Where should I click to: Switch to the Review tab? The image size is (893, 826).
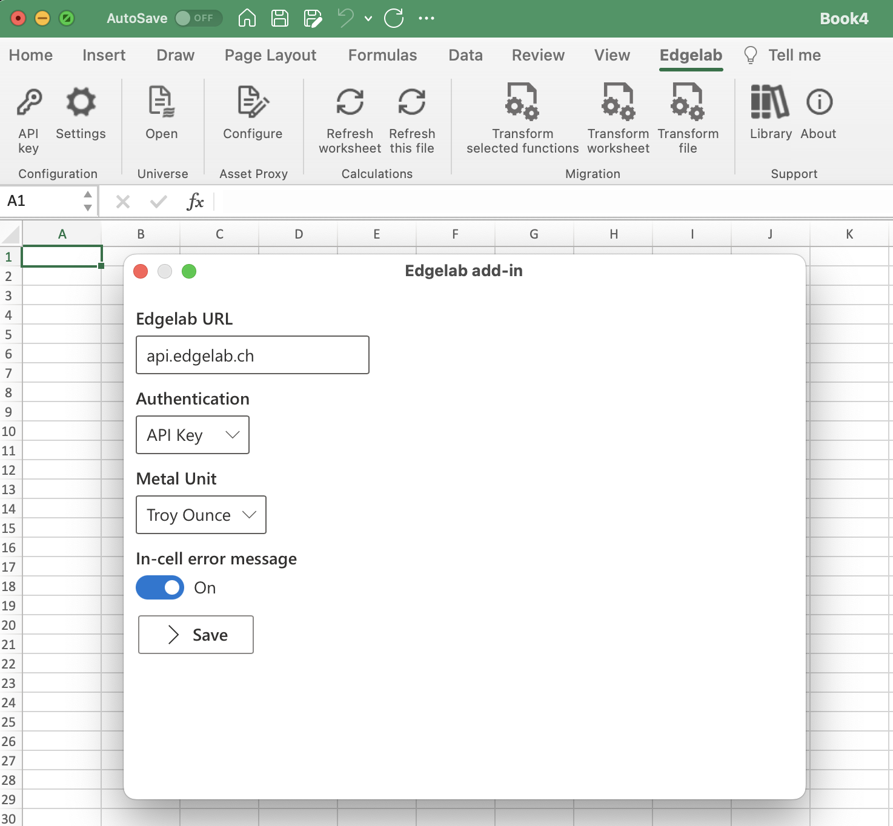(x=539, y=55)
